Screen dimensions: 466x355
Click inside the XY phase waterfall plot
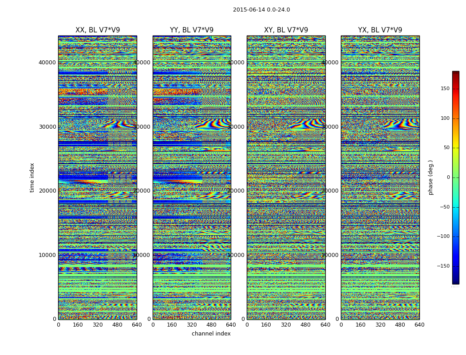tap(286, 177)
